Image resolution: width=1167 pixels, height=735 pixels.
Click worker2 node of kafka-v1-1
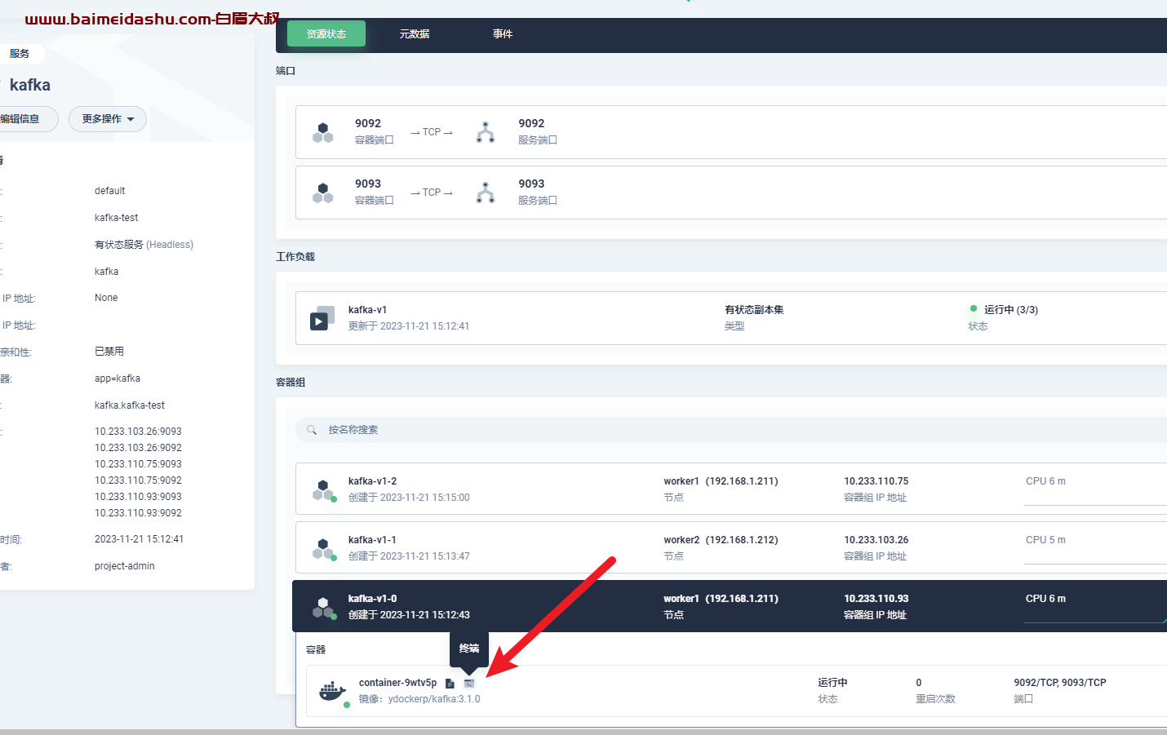(x=721, y=540)
